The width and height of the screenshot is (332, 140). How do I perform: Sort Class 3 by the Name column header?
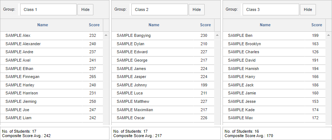point(265,25)
